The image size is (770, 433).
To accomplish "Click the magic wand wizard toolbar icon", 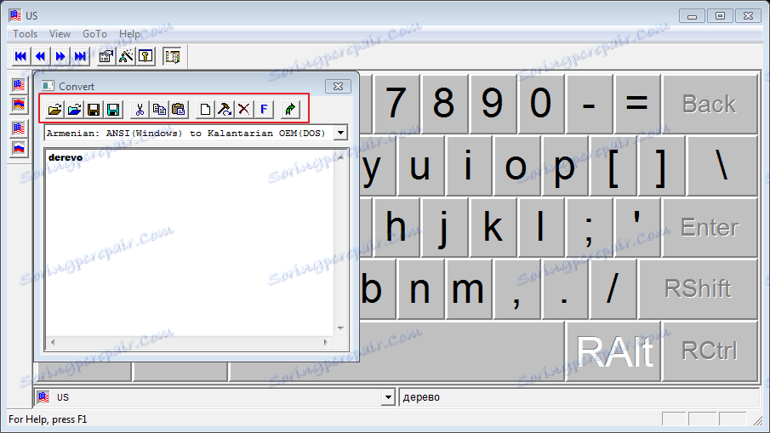I will [x=126, y=56].
